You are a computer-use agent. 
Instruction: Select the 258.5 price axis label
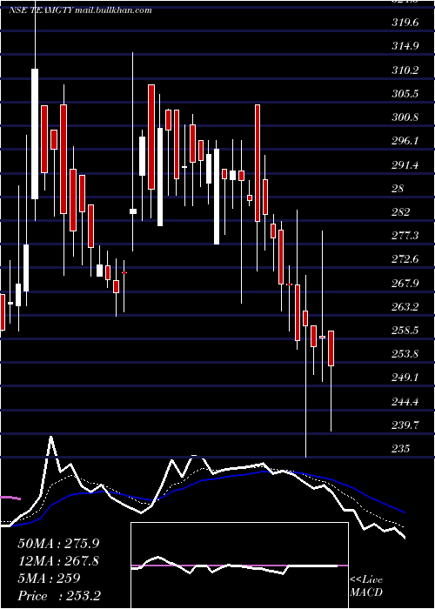(x=405, y=331)
